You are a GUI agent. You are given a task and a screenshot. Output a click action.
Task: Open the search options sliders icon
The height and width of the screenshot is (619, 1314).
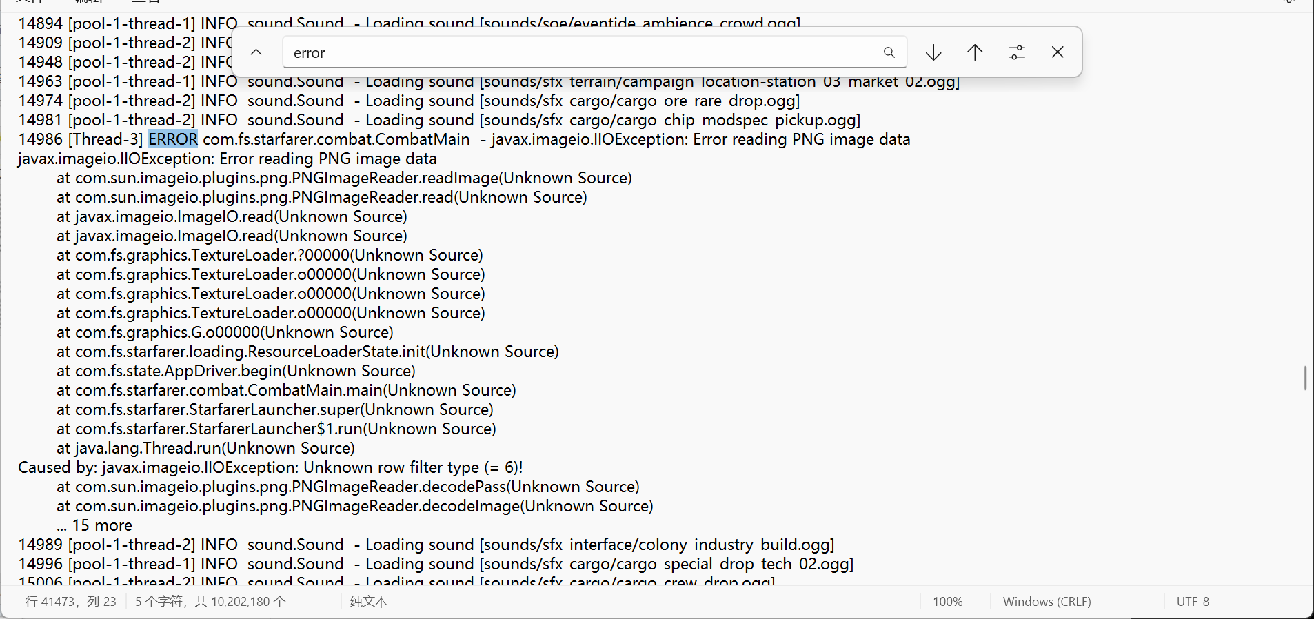(x=1016, y=52)
